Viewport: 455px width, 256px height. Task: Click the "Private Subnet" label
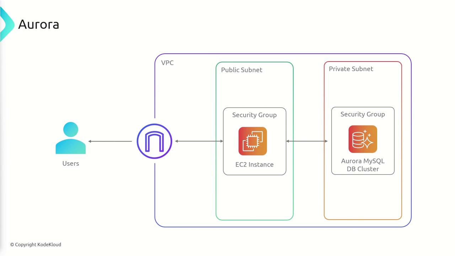coord(351,69)
